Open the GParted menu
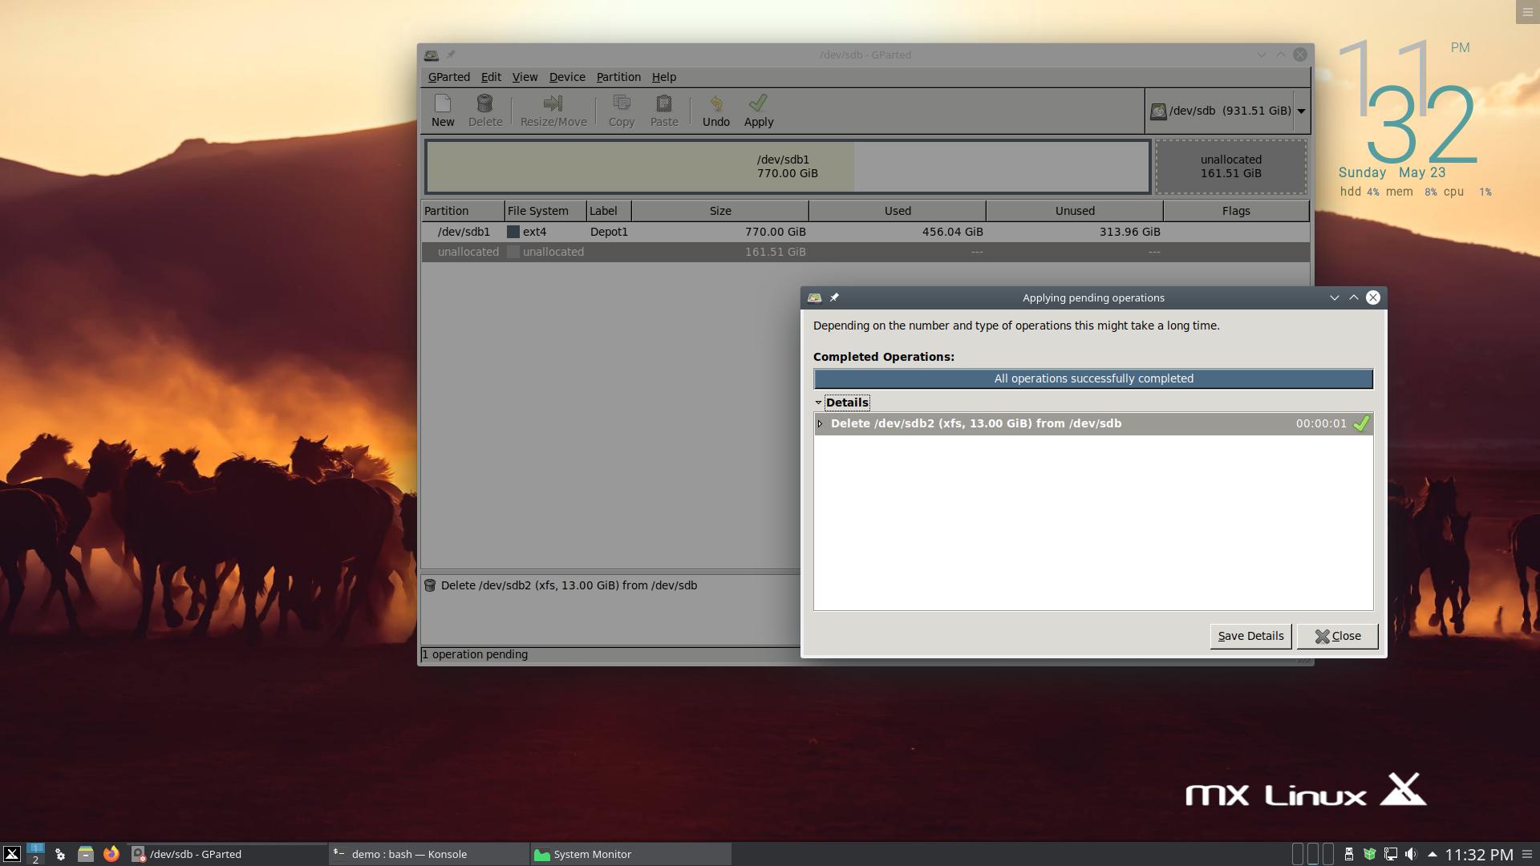The height and width of the screenshot is (866, 1540). [x=448, y=77]
